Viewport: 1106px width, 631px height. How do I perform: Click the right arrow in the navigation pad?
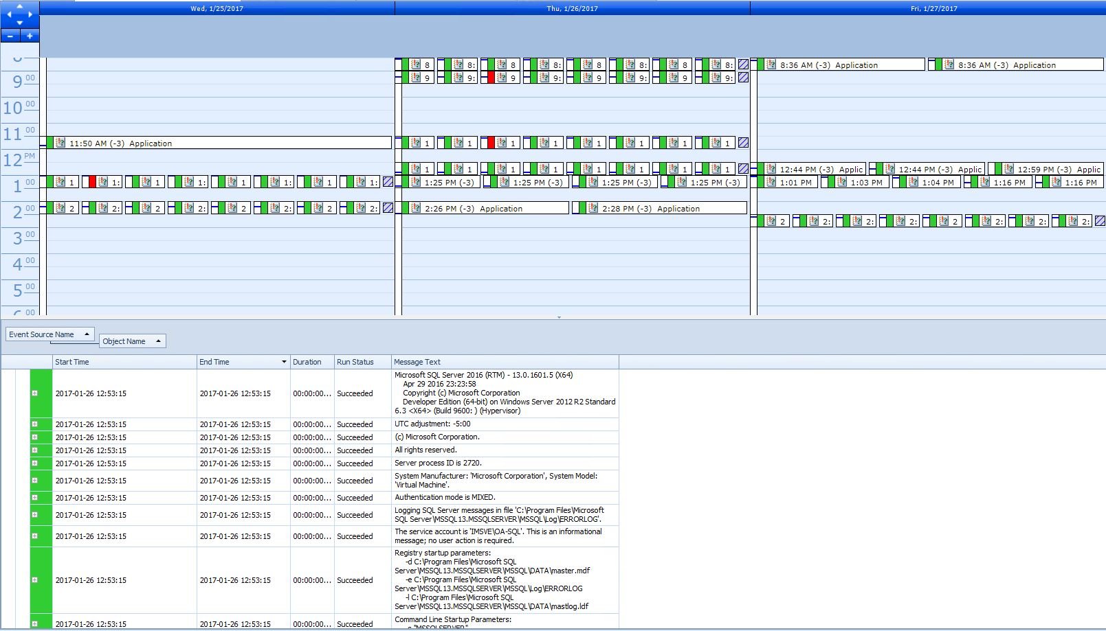click(x=30, y=14)
